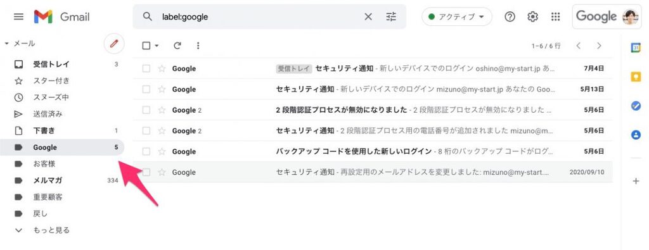Click the compose pencil button

tap(114, 44)
